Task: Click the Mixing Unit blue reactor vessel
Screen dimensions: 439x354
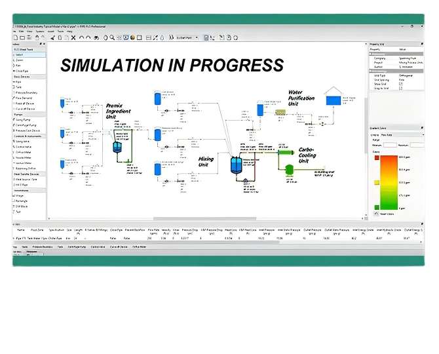Action: (x=236, y=165)
